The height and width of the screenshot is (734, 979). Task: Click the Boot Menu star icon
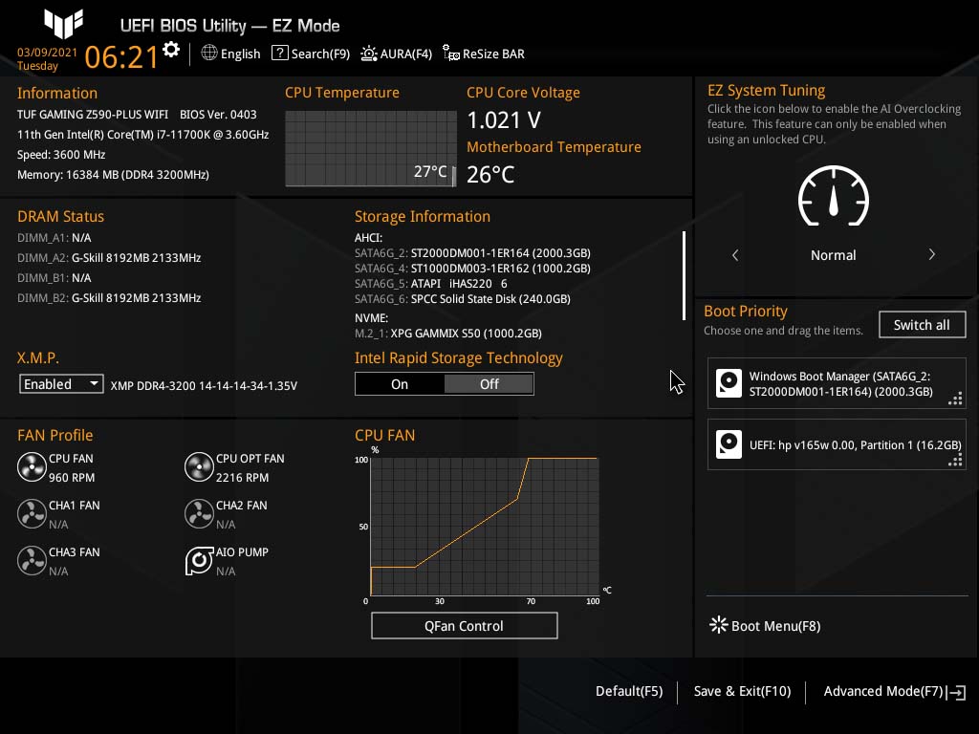coord(719,625)
